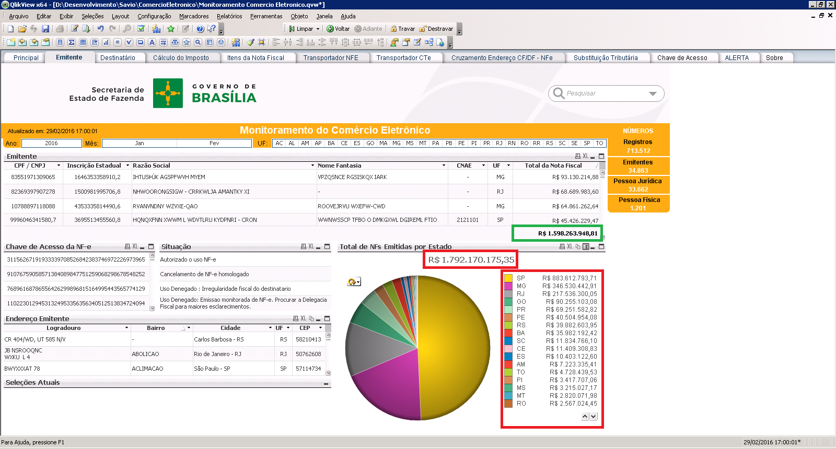Image resolution: width=836 pixels, height=449 pixels.
Task: Save the document with the floppy icon
Action: pos(45,29)
